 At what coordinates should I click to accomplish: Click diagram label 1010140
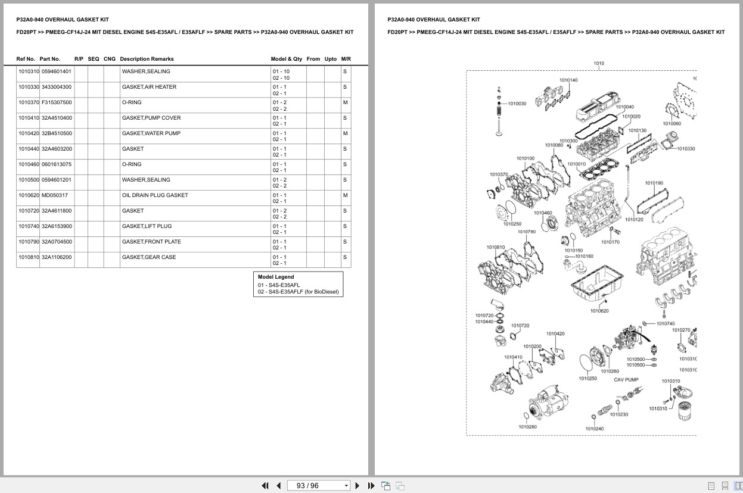tap(568, 80)
